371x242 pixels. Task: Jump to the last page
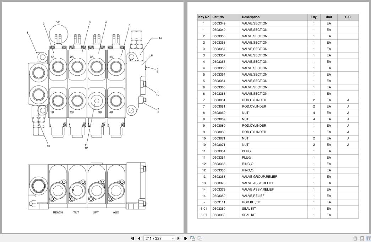pyautogui.click(x=185, y=238)
